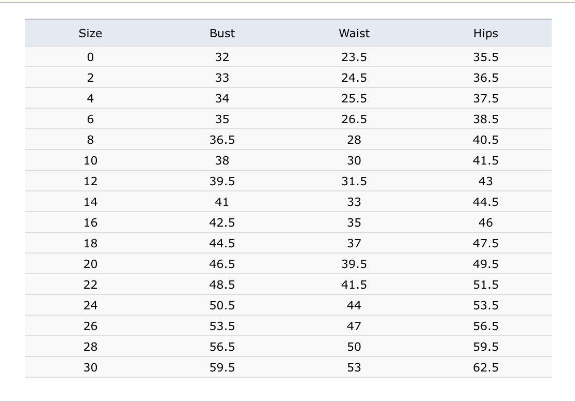Click waist value 39.5 in size 20 row
Viewport: 575px width, 402px height.
pos(354,264)
